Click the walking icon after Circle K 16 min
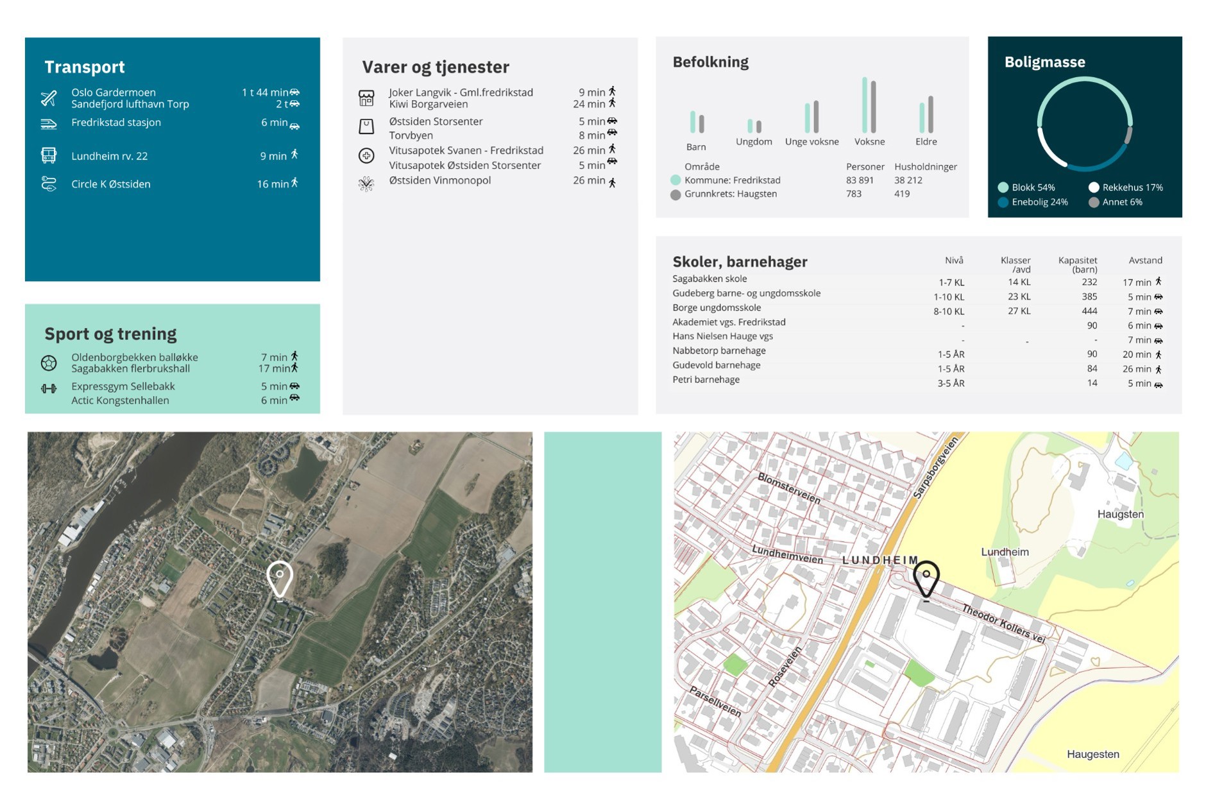This screenshot has height=804, width=1206. tap(294, 183)
